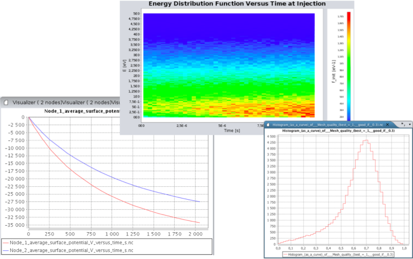Close the Histogram Mesh_quality tab
This screenshot has width=413, height=259.
click(x=388, y=124)
